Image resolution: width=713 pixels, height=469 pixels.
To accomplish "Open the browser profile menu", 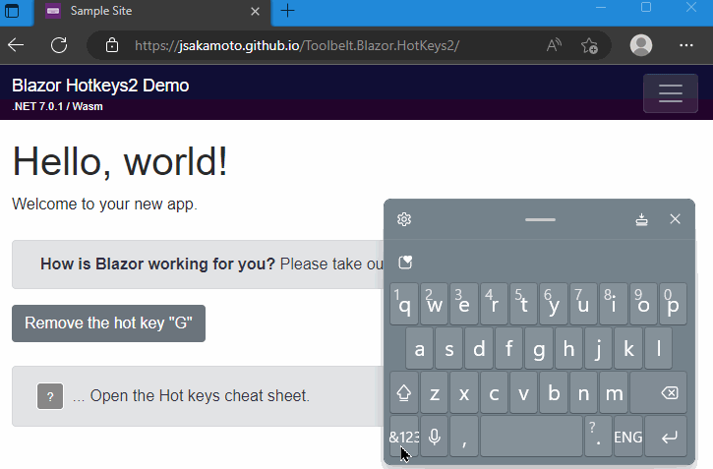I will click(641, 45).
